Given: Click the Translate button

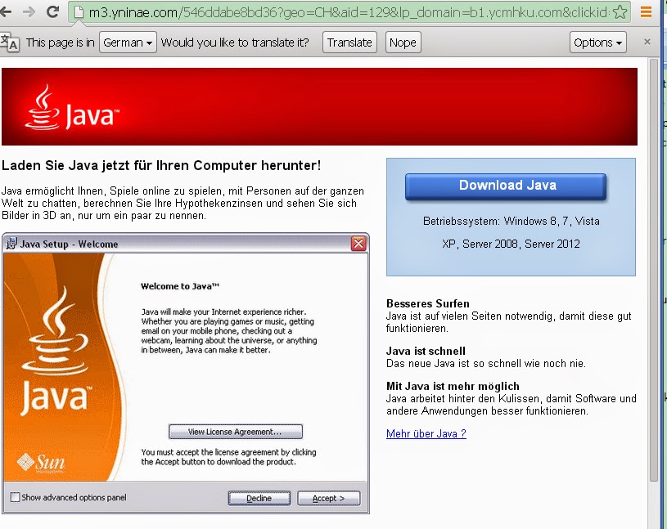Looking at the screenshot, I should pyautogui.click(x=349, y=43).
